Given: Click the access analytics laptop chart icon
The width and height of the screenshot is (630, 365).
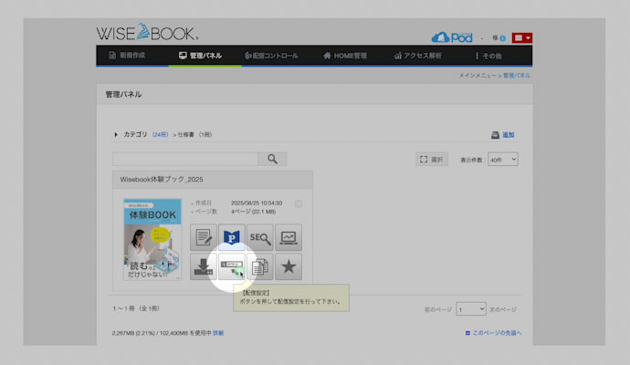Looking at the screenshot, I should pos(289,237).
